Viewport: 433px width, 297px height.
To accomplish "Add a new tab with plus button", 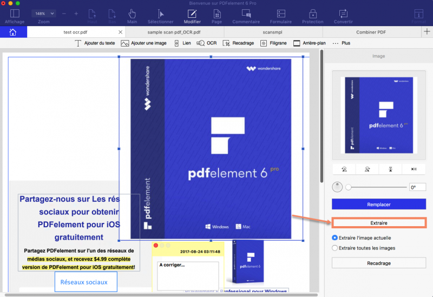I will [x=427, y=31].
